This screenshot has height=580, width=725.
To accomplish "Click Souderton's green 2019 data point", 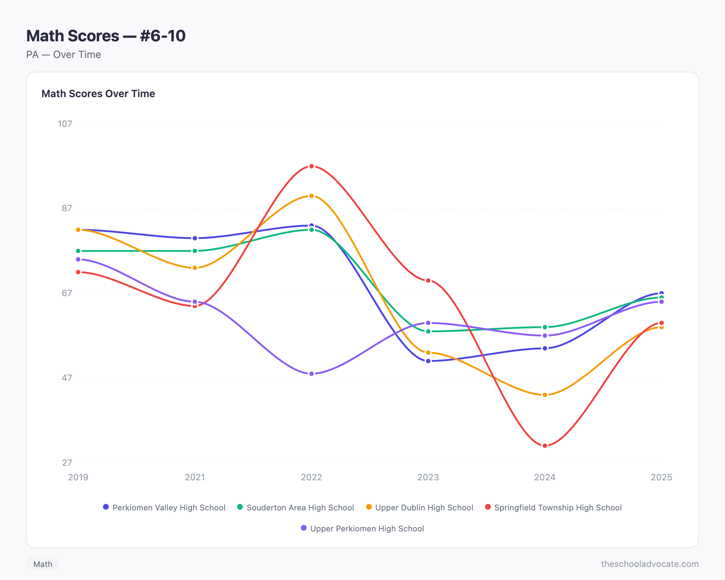I will [x=78, y=251].
